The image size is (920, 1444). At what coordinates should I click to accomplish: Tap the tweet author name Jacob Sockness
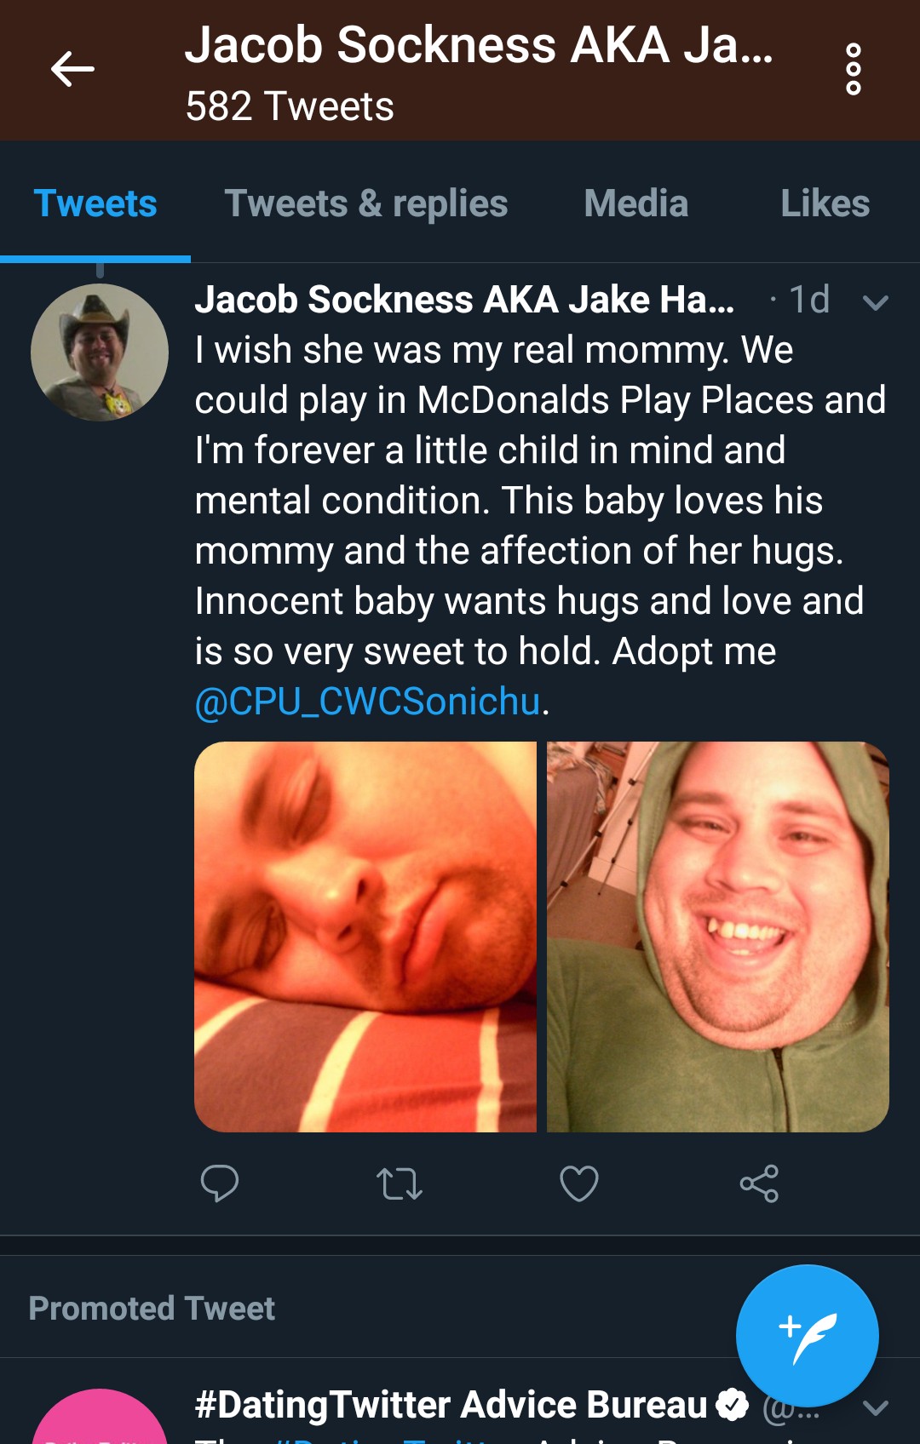[464, 300]
